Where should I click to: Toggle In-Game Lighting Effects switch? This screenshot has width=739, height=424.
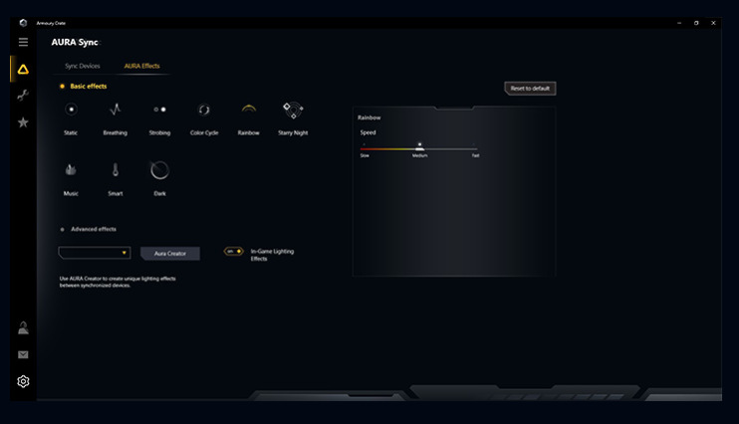click(233, 251)
